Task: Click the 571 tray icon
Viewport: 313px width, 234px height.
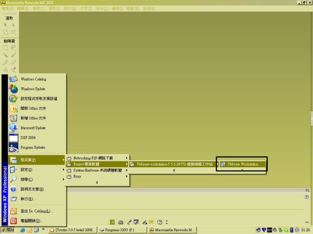Action: click(x=270, y=230)
